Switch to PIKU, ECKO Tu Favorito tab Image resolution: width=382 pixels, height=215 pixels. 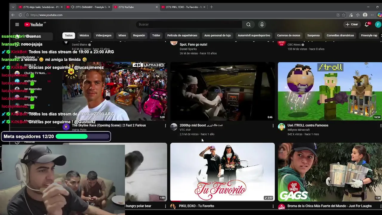[184, 7]
